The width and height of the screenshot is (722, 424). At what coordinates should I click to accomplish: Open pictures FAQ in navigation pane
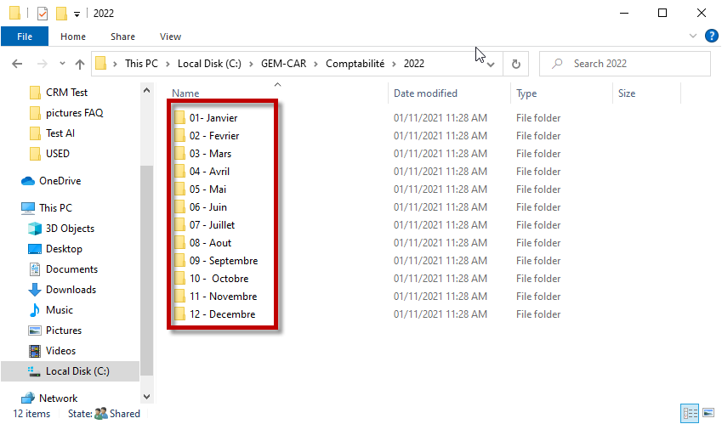point(74,113)
